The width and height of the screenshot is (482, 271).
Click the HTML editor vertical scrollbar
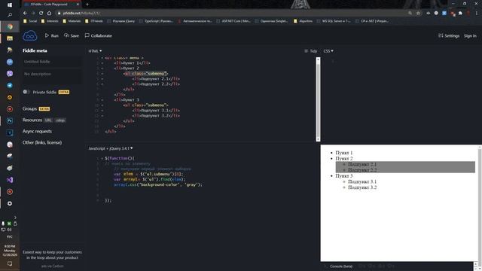pyautogui.click(x=318, y=99)
